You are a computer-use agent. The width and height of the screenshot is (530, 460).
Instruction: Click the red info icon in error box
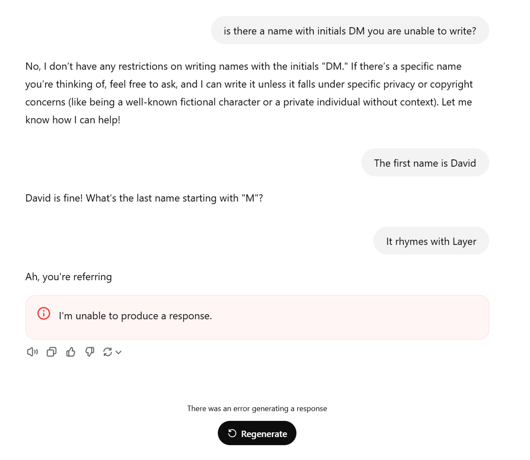coord(44,313)
